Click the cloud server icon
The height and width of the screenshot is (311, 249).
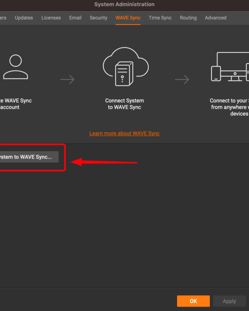coord(126,67)
